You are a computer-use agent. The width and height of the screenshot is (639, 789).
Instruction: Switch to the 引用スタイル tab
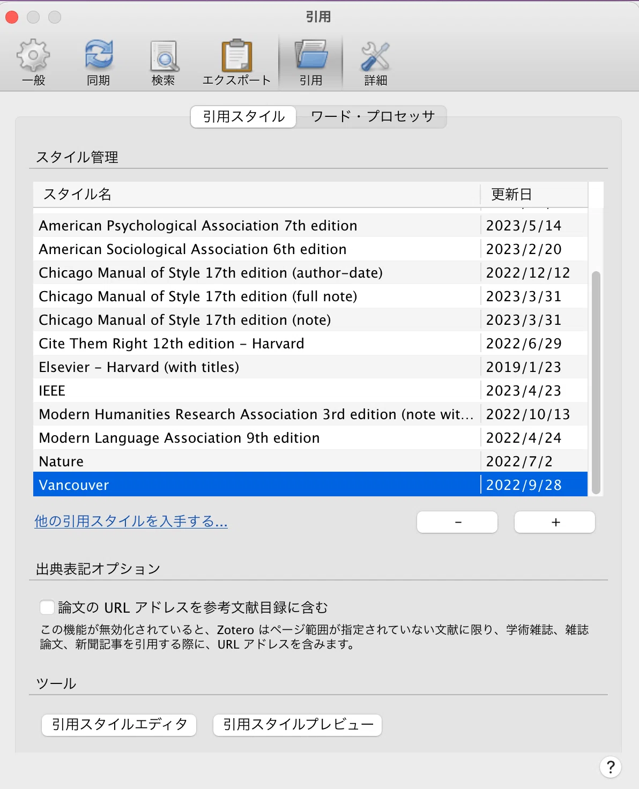click(243, 116)
